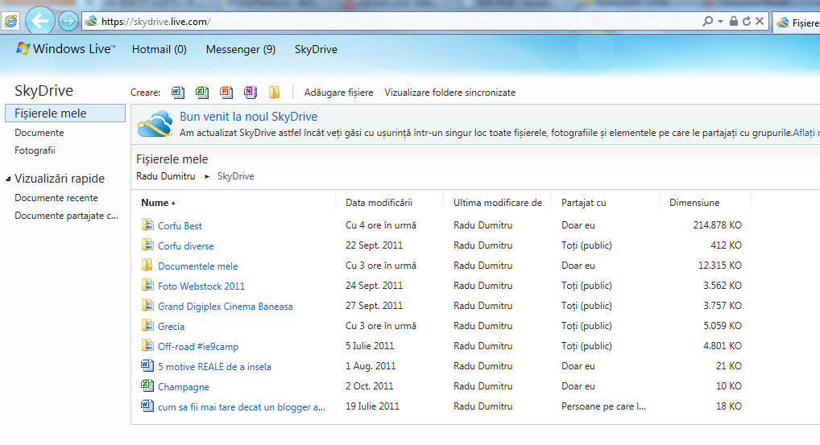Create a new OneNote notebook

pyautogui.click(x=250, y=93)
